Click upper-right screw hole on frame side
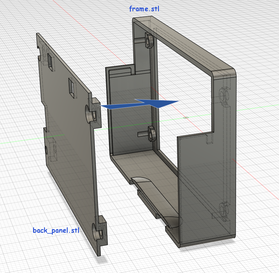Screen dimensions: 279x273 223,96
